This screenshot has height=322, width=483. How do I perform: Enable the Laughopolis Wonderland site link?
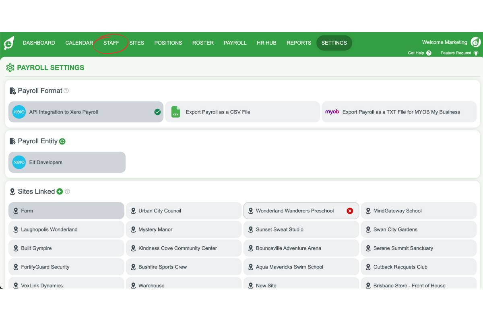click(66, 229)
